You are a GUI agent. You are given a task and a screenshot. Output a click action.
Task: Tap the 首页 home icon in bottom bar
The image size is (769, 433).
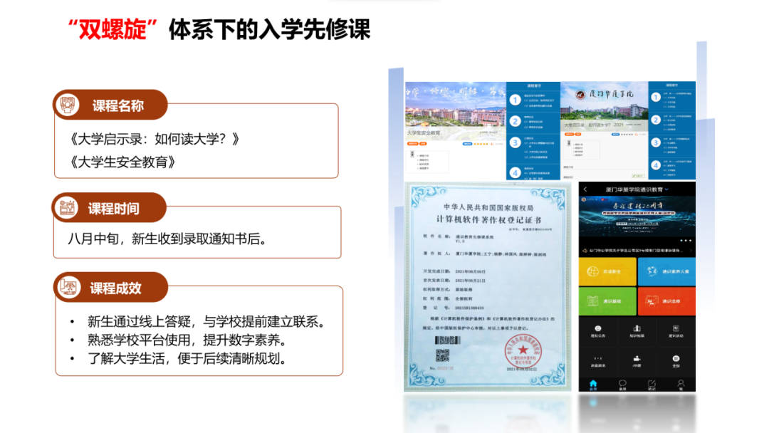[592, 384]
